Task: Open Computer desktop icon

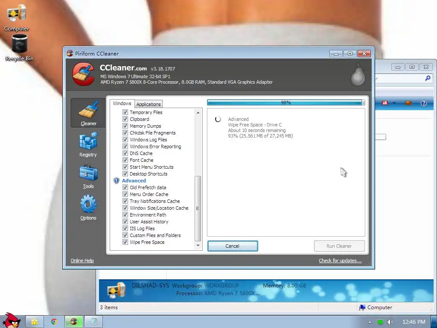Action: click(x=17, y=17)
